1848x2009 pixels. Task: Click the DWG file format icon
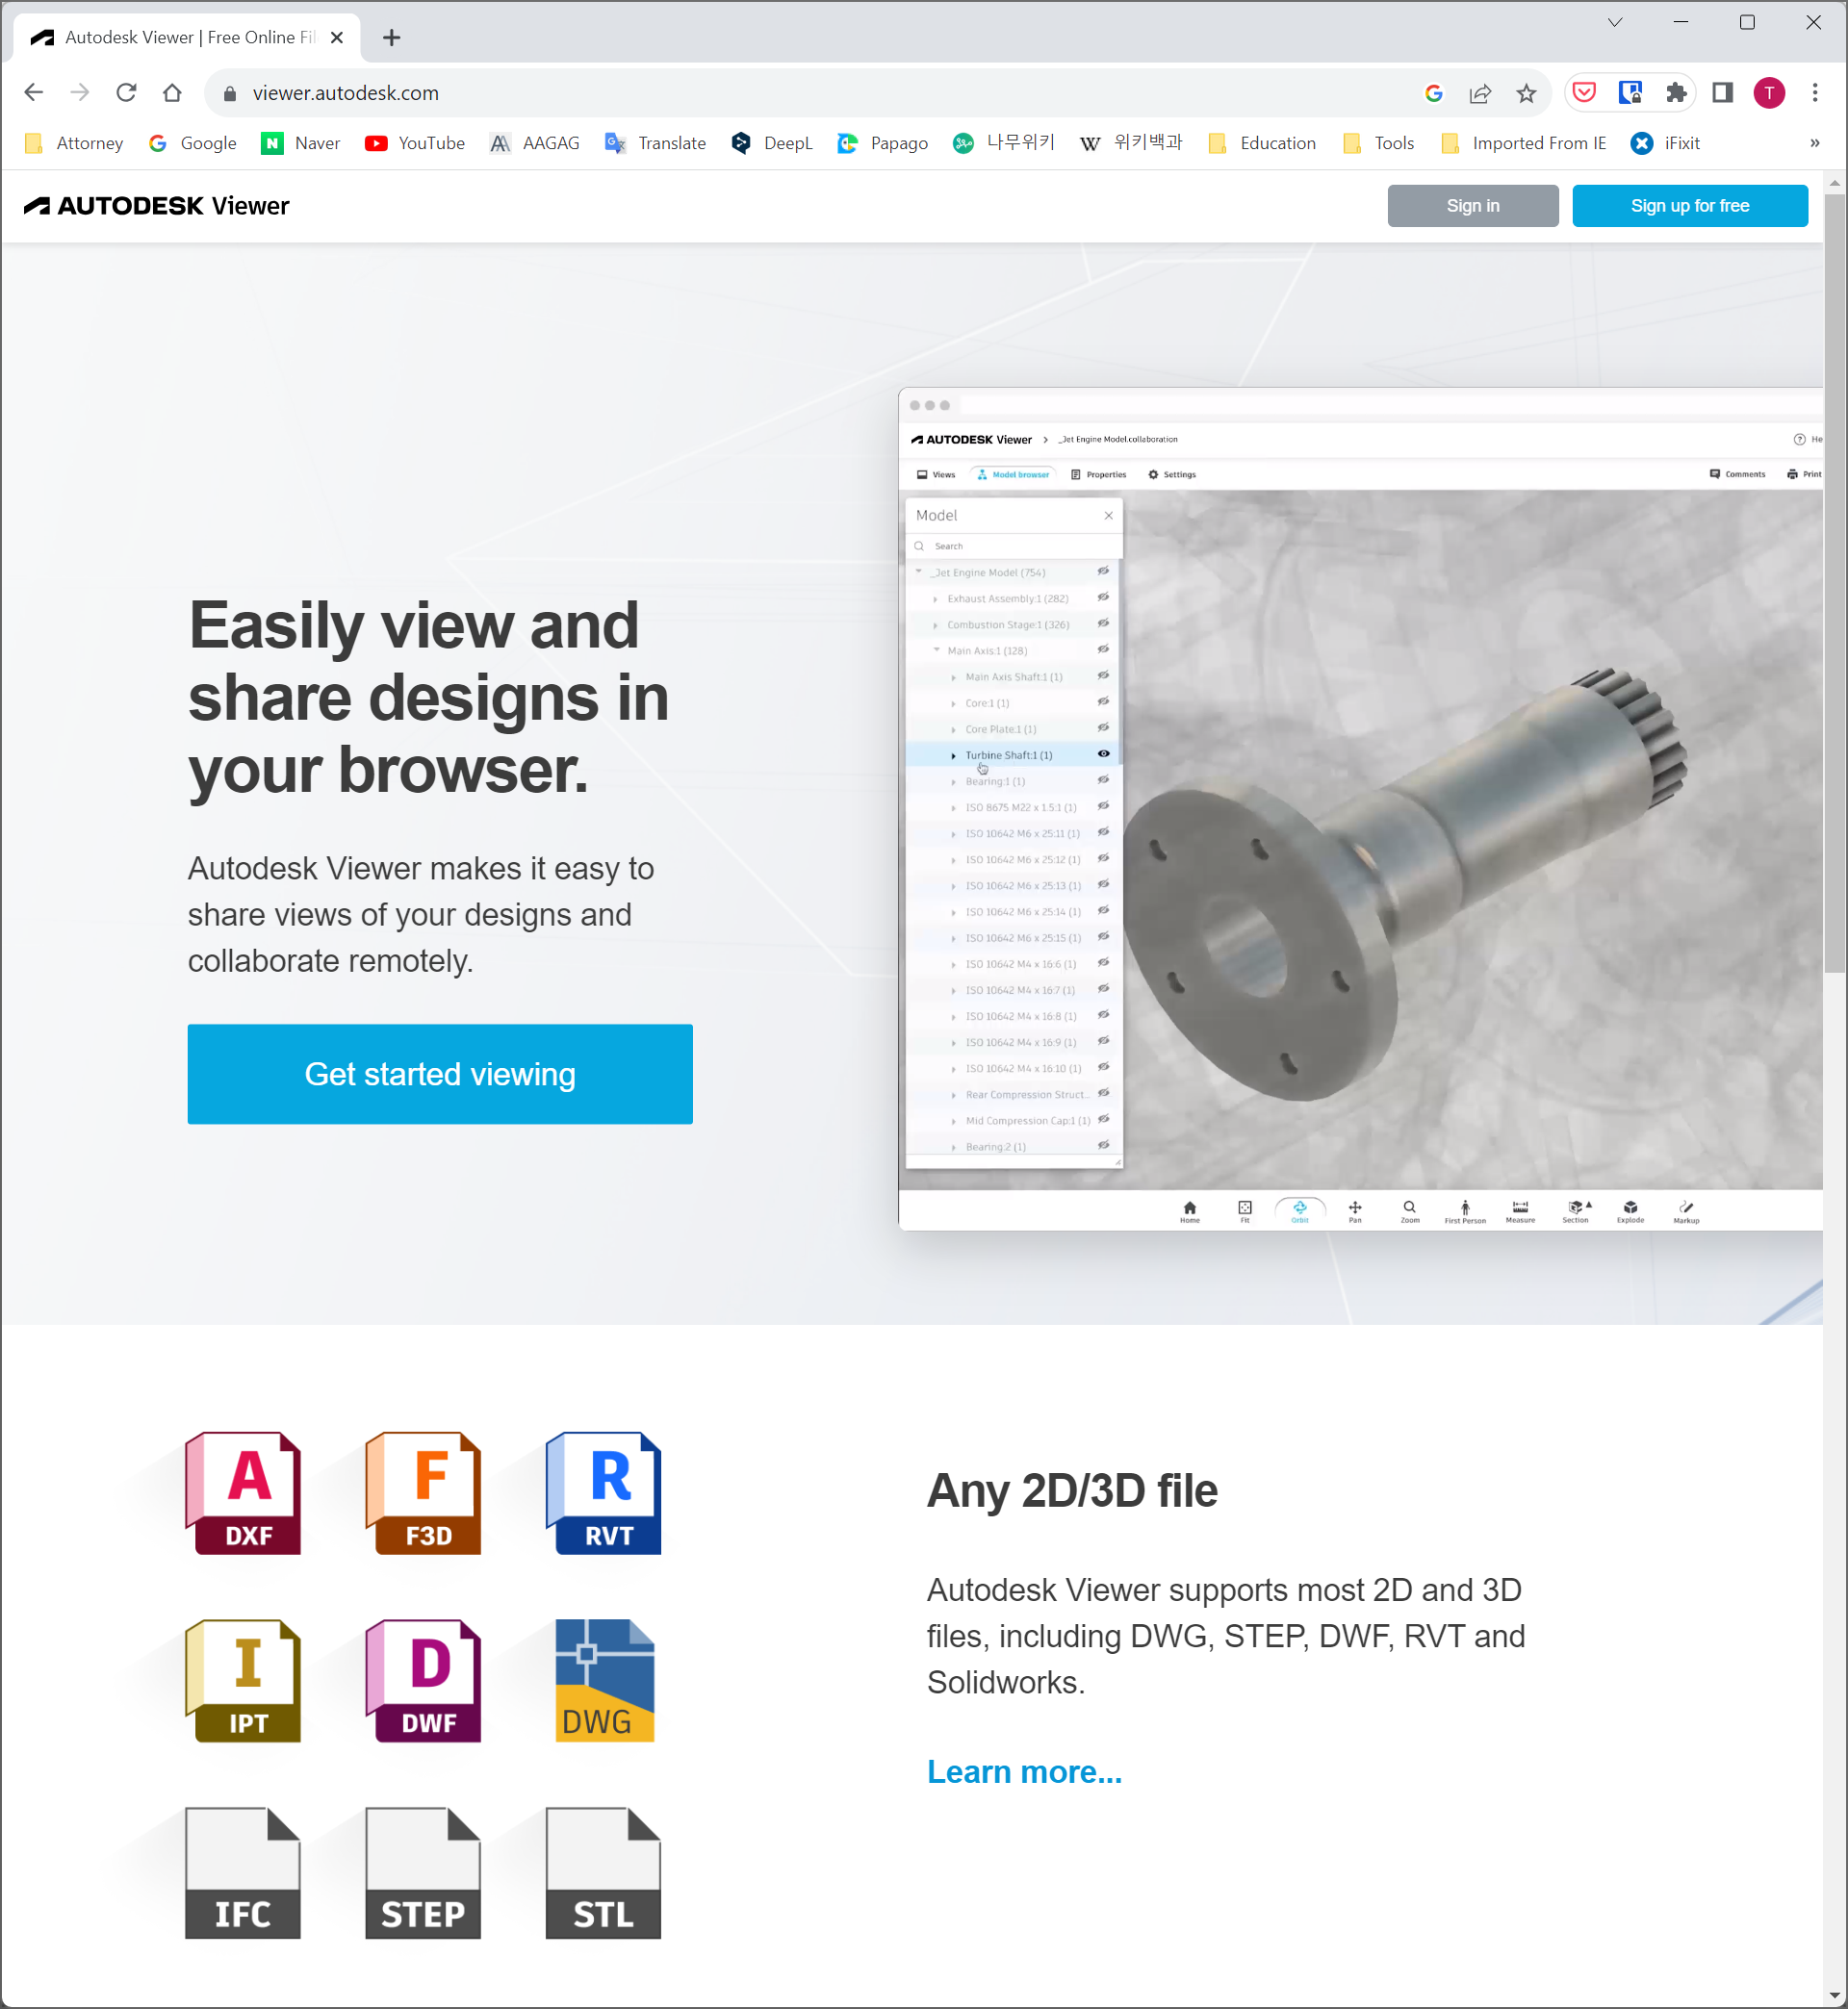[604, 1680]
